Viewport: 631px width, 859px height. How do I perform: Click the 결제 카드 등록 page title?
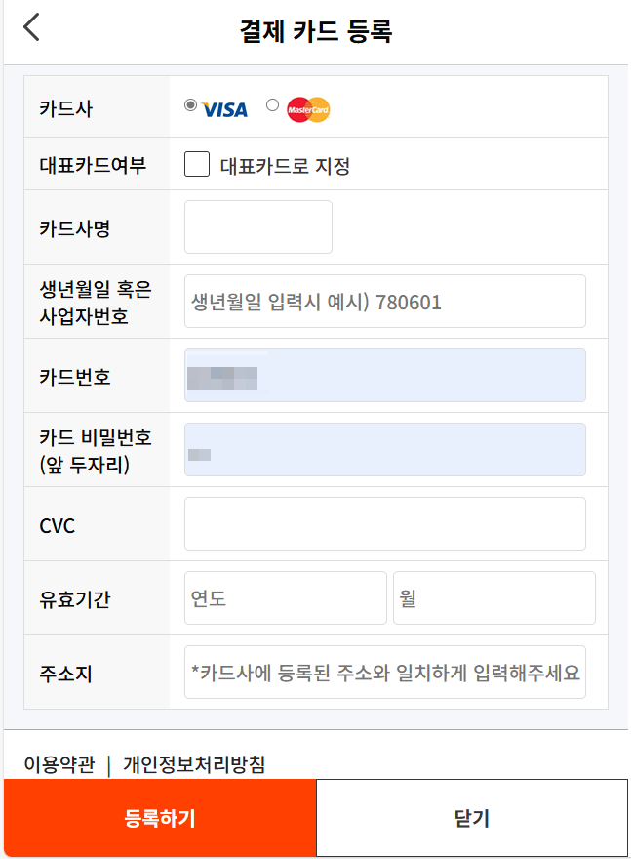pyautogui.click(x=316, y=30)
